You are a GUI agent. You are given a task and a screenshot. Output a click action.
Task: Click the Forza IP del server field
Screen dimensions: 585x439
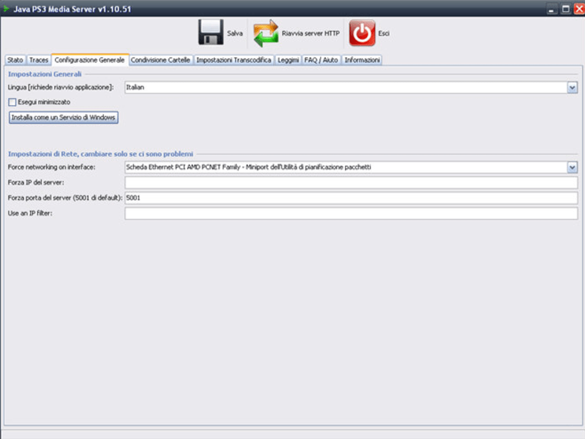tap(351, 183)
